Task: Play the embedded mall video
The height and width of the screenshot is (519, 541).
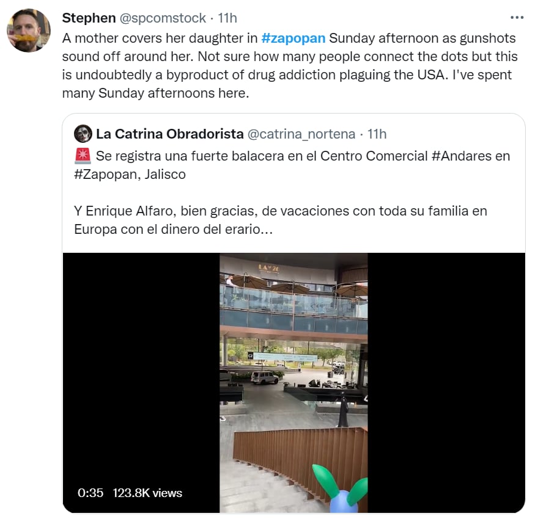Action: (x=293, y=382)
